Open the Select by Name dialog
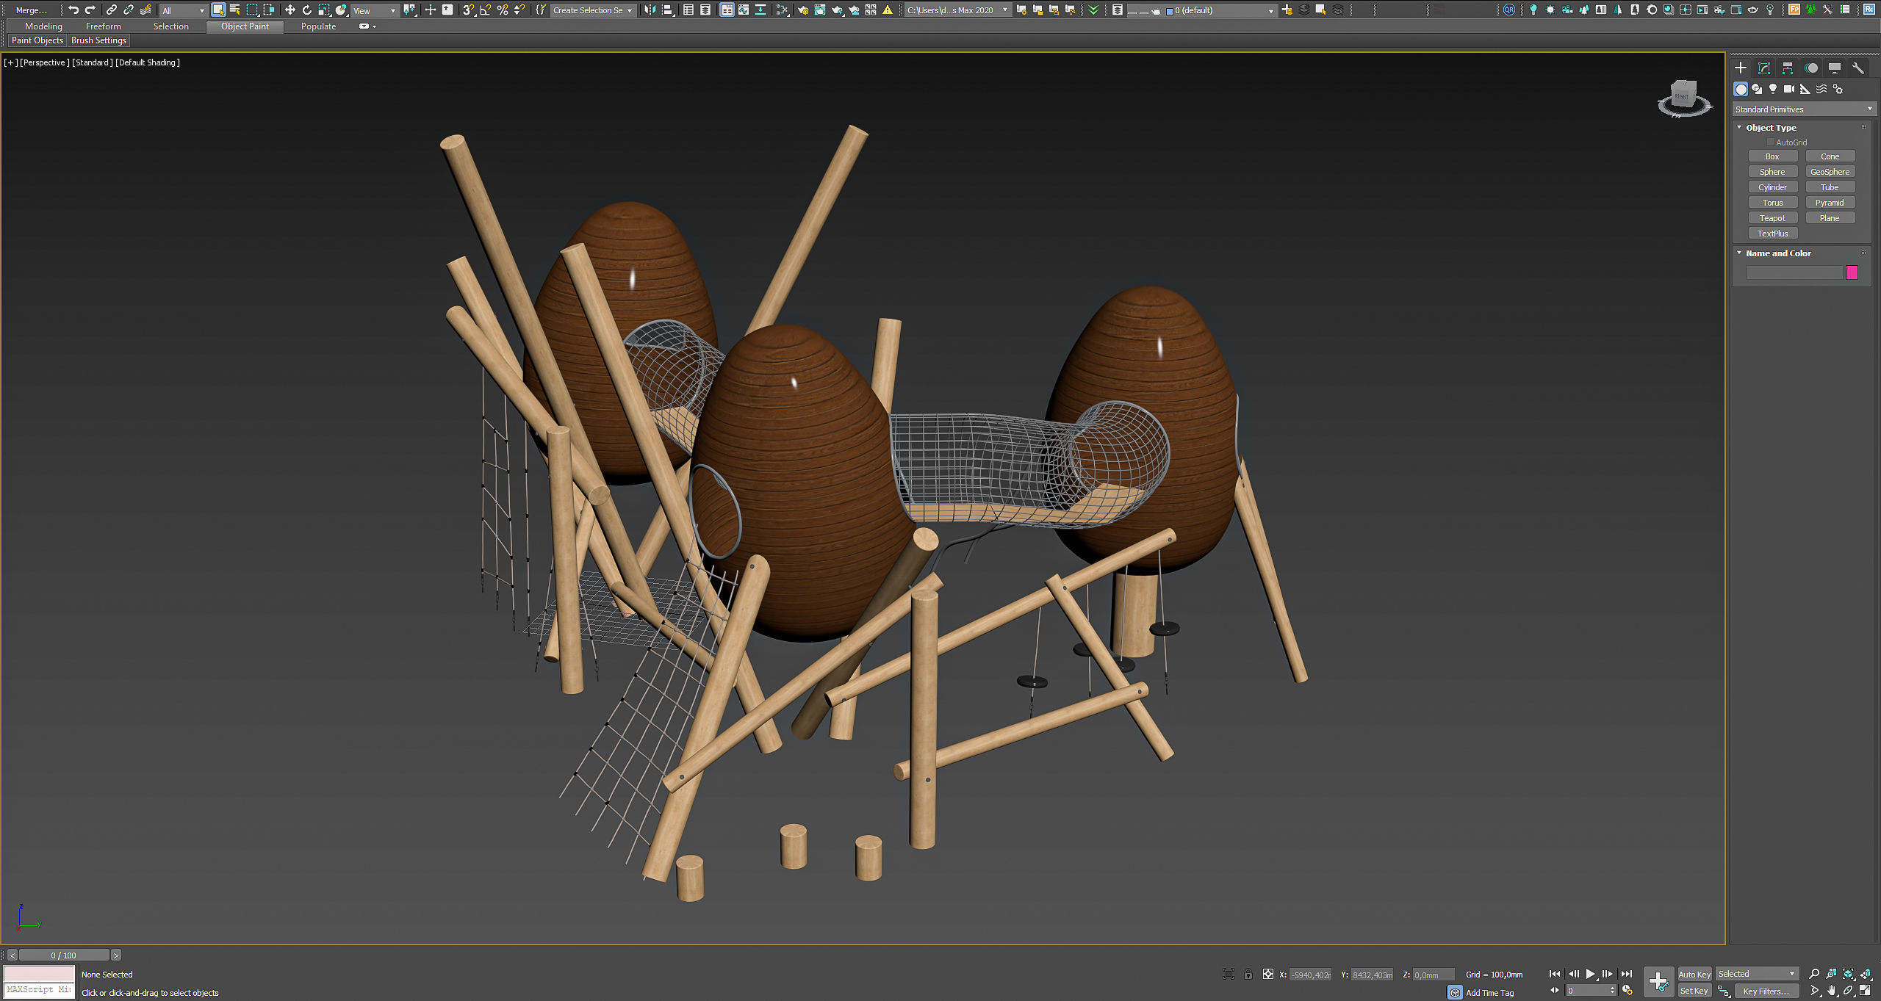This screenshot has width=1881, height=1001. pyautogui.click(x=235, y=10)
